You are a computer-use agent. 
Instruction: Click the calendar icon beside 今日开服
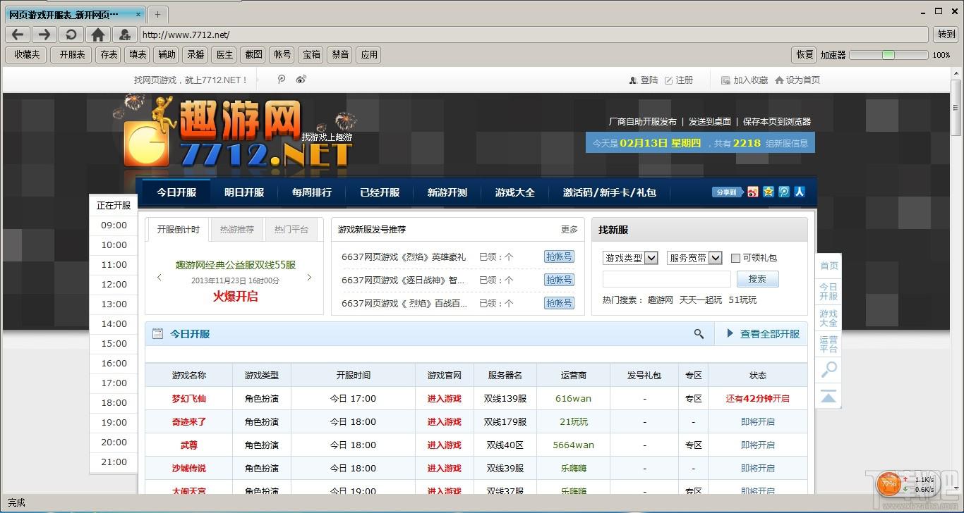(x=157, y=334)
